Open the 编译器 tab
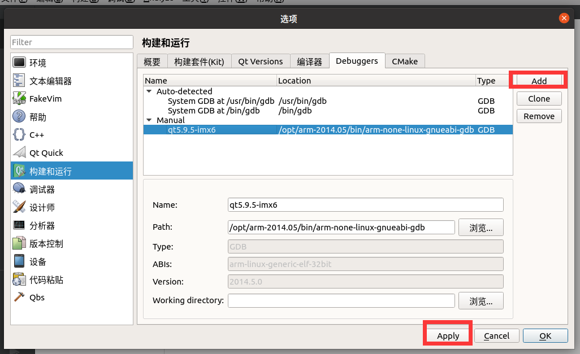580x354 pixels. click(310, 62)
